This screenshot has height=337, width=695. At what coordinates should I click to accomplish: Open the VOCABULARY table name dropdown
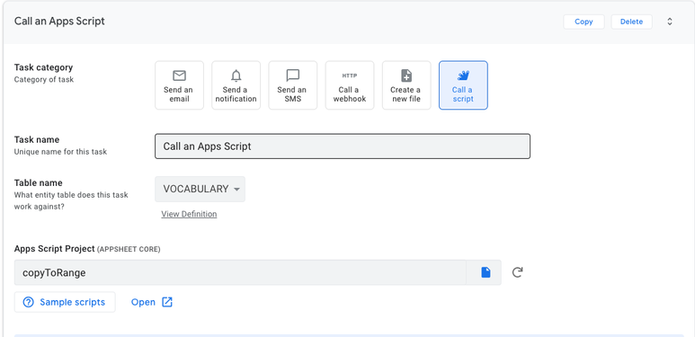point(200,189)
